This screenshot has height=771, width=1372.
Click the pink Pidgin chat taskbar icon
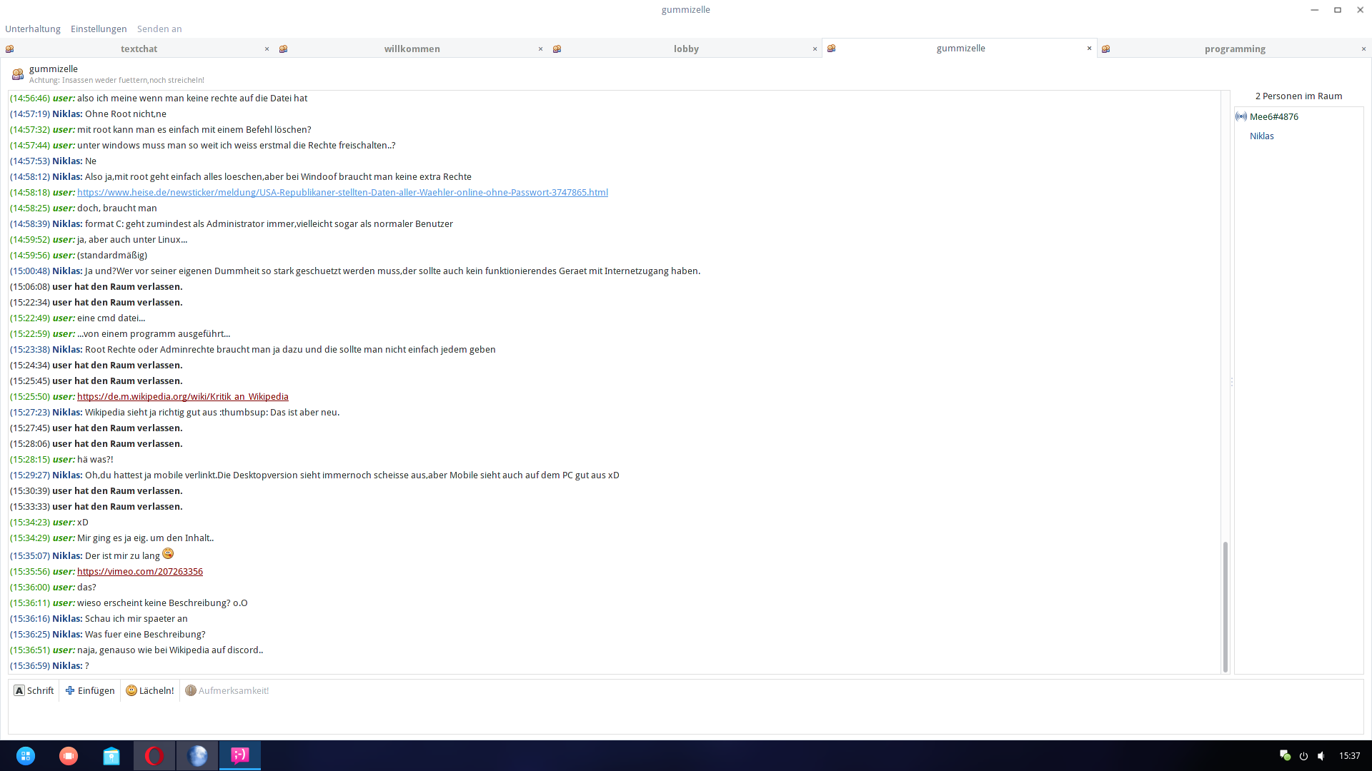tap(240, 755)
